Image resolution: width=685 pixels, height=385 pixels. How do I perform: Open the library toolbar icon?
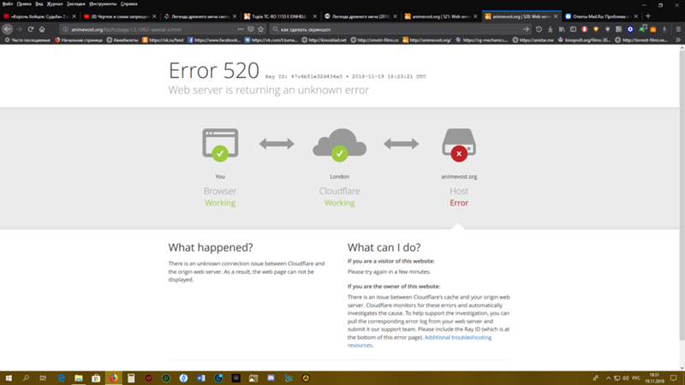pyautogui.click(x=562, y=29)
